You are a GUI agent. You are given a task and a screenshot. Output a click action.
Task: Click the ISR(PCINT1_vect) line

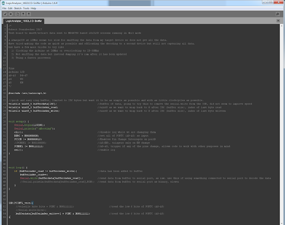(x=21, y=203)
